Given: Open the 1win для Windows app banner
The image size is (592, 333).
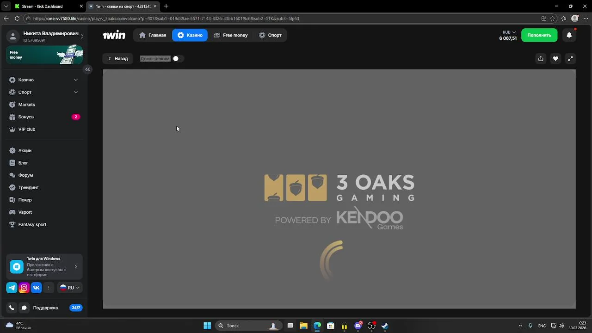Looking at the screenshot, I should 44,266.
